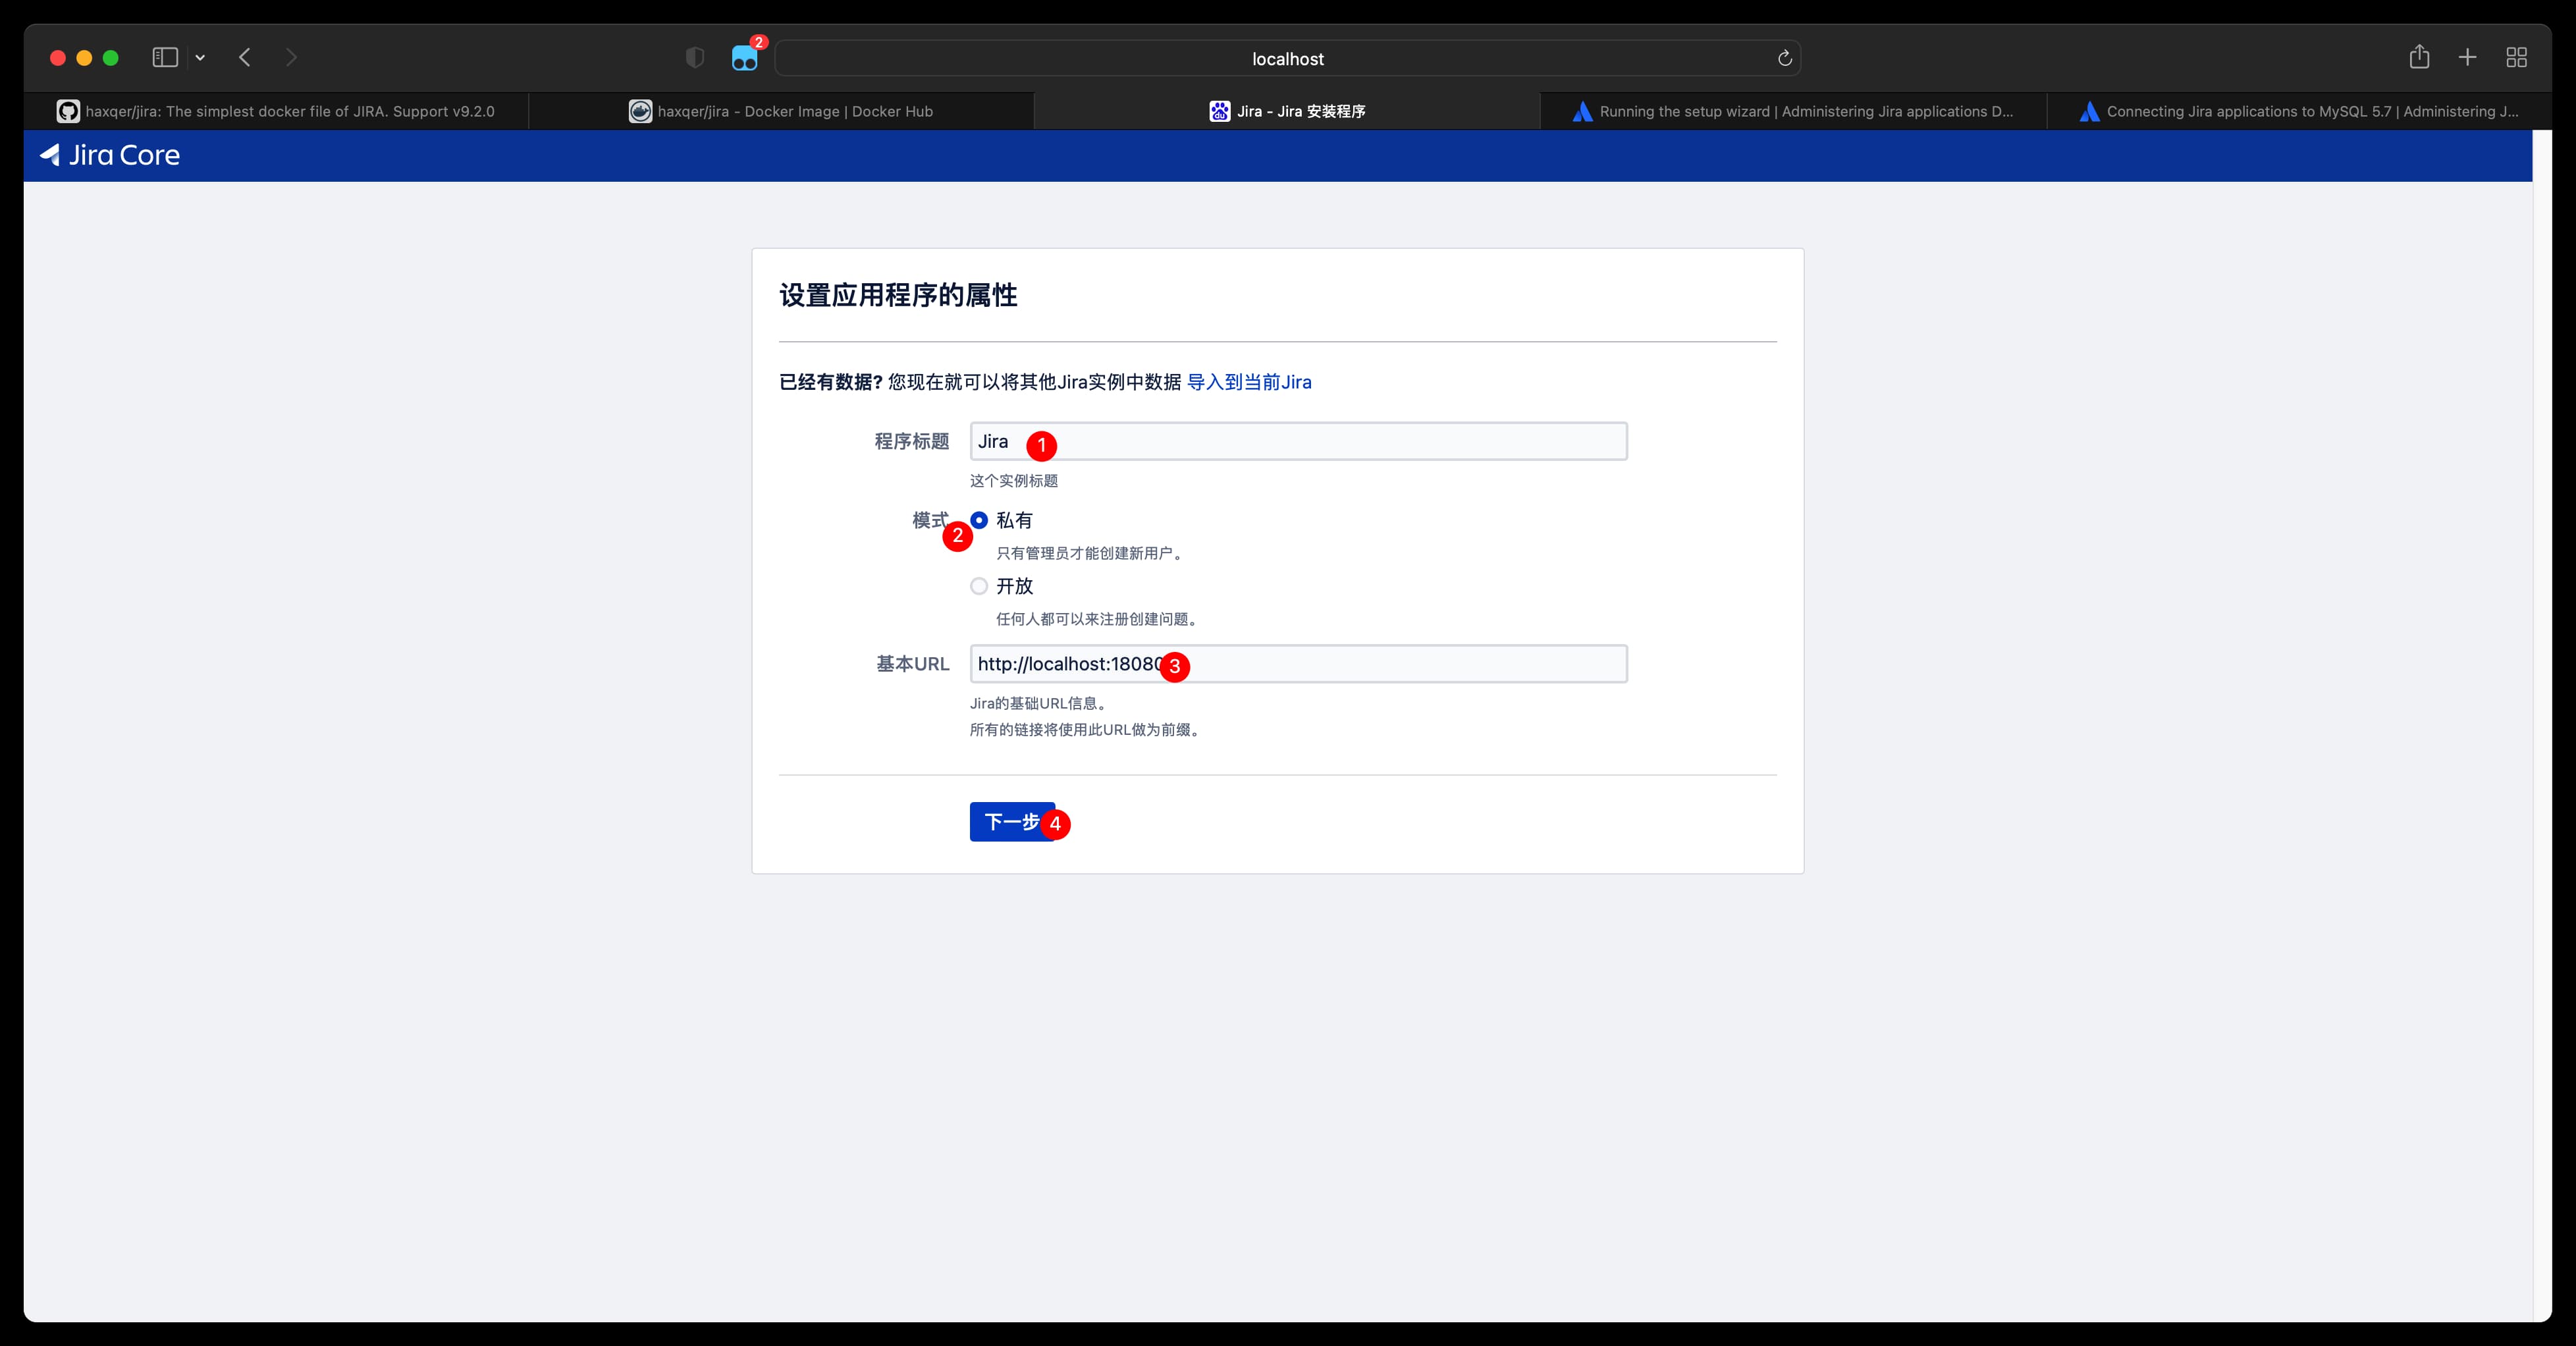
Task: Click the 所有的链接将使用此URL做为前缀 text
Action: click(x=1087, y=730)
